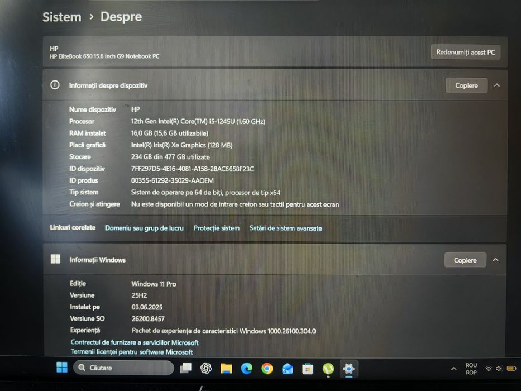521x391 pixels.
Task: Open Contractul de furnizare a serviciilor Microsoft
Action: tap(135, 342)
